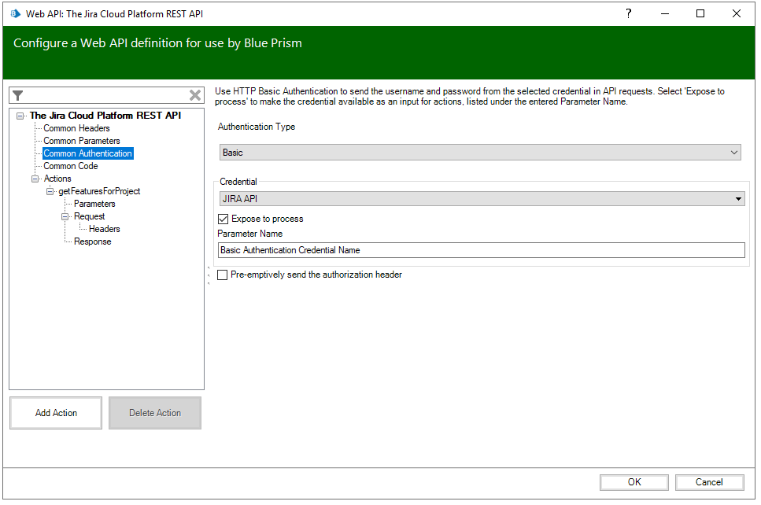Clear the tree filter with X icon
The image size is (761, 505).
pyautogui.click(x=195, y=95)
